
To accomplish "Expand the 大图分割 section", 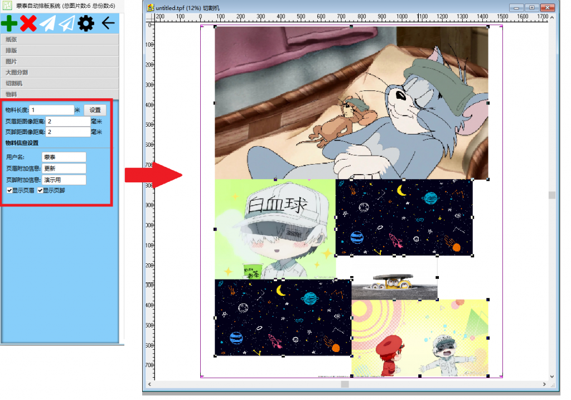I will tap(60, 72).
